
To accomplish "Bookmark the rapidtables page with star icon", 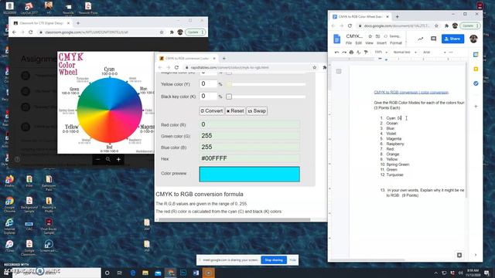I will [x=315, y=67].
